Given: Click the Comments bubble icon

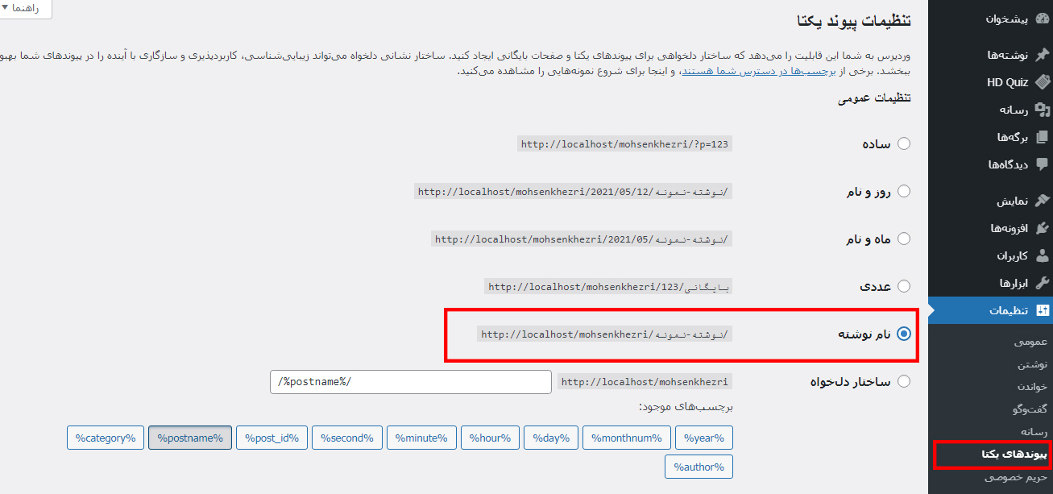Looking at the screenshot, I should [1043, 164].
